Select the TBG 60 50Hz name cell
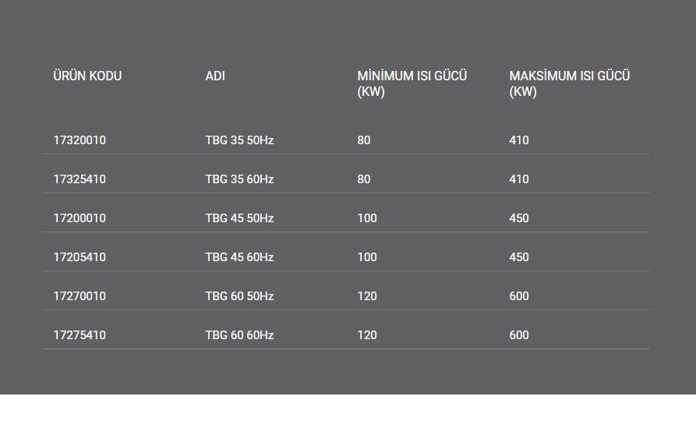Viewport: 696px width, 421px height. (239, 296)
